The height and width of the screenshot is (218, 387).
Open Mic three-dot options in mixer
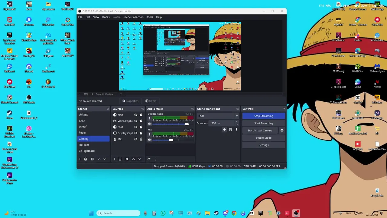pyautogui.click(x=150, y=135)
